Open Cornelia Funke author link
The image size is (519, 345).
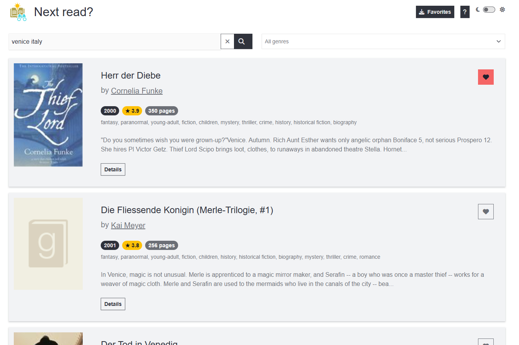137,91
